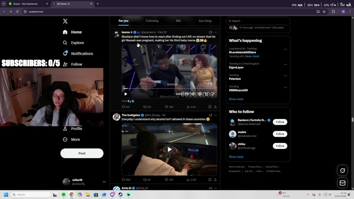
Task: Go to Home in X sidebar
Action: click(72, 32)
